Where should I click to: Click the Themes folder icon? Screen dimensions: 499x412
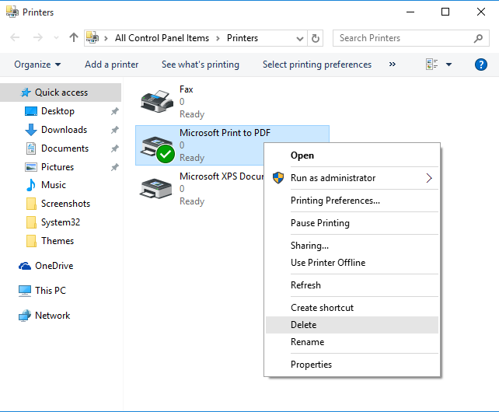(31, 241)
